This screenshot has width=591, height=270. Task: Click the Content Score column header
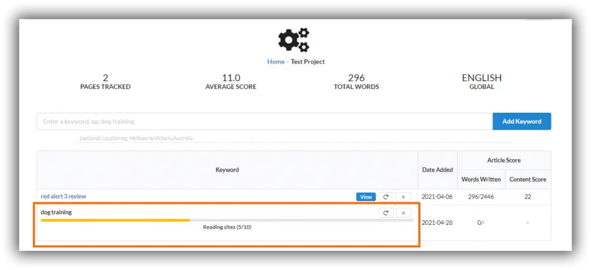pos(528,180)
